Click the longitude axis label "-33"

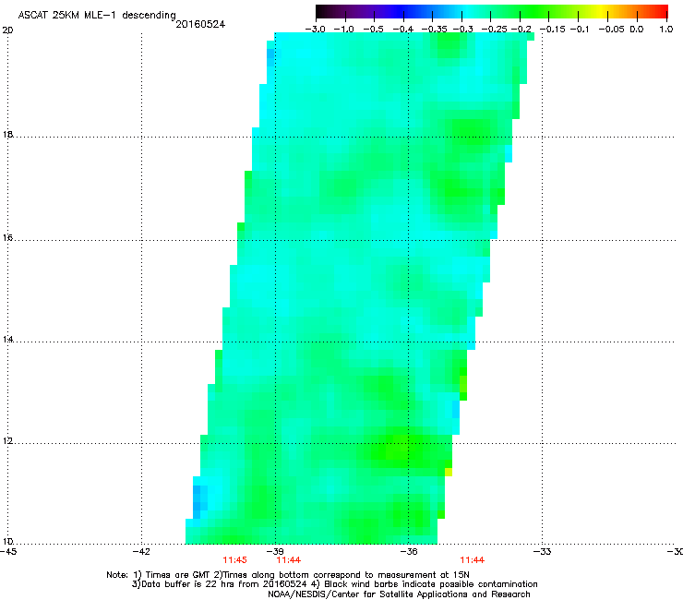tap(543, 552)
